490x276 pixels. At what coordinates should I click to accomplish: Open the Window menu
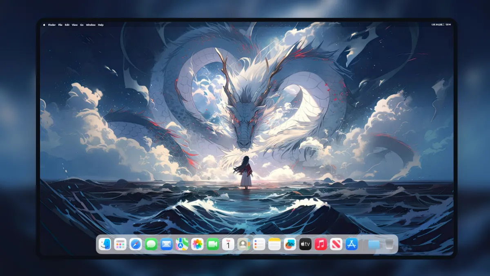click(x=91, y=25)
